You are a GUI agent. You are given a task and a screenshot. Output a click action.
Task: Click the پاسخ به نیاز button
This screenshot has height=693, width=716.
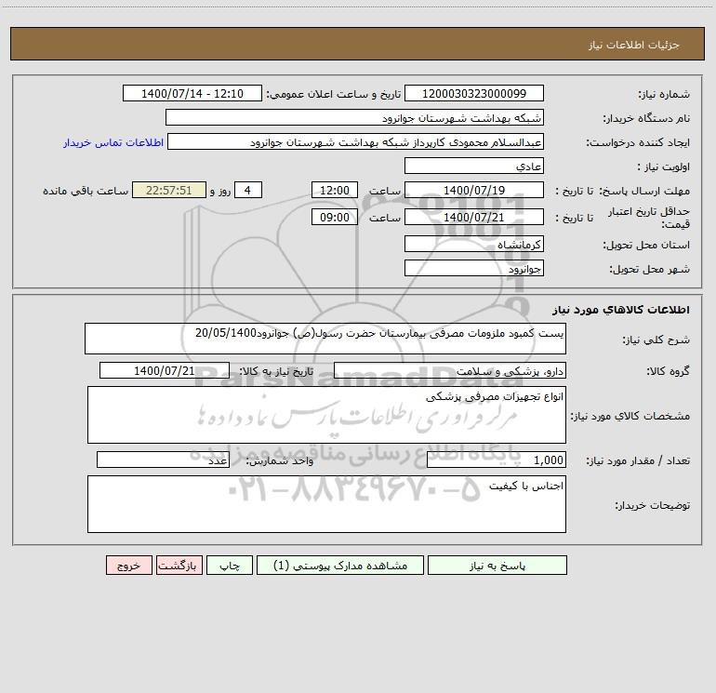497,565
